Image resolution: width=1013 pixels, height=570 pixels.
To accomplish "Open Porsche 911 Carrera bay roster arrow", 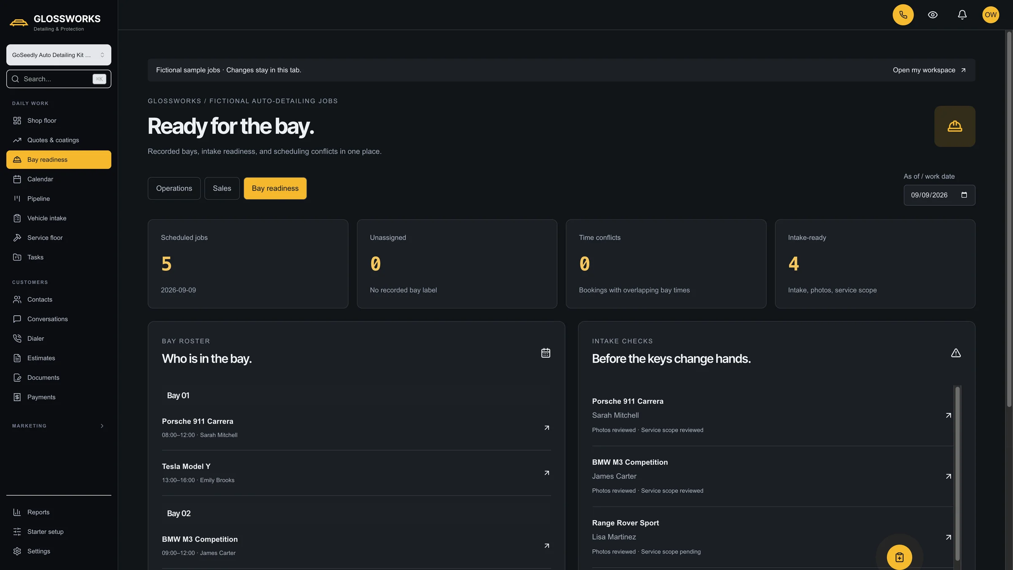I will click(x=547, y=428).
